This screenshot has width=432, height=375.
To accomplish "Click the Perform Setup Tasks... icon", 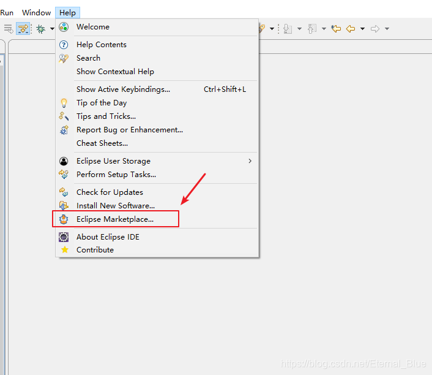I will coord(64,175).
